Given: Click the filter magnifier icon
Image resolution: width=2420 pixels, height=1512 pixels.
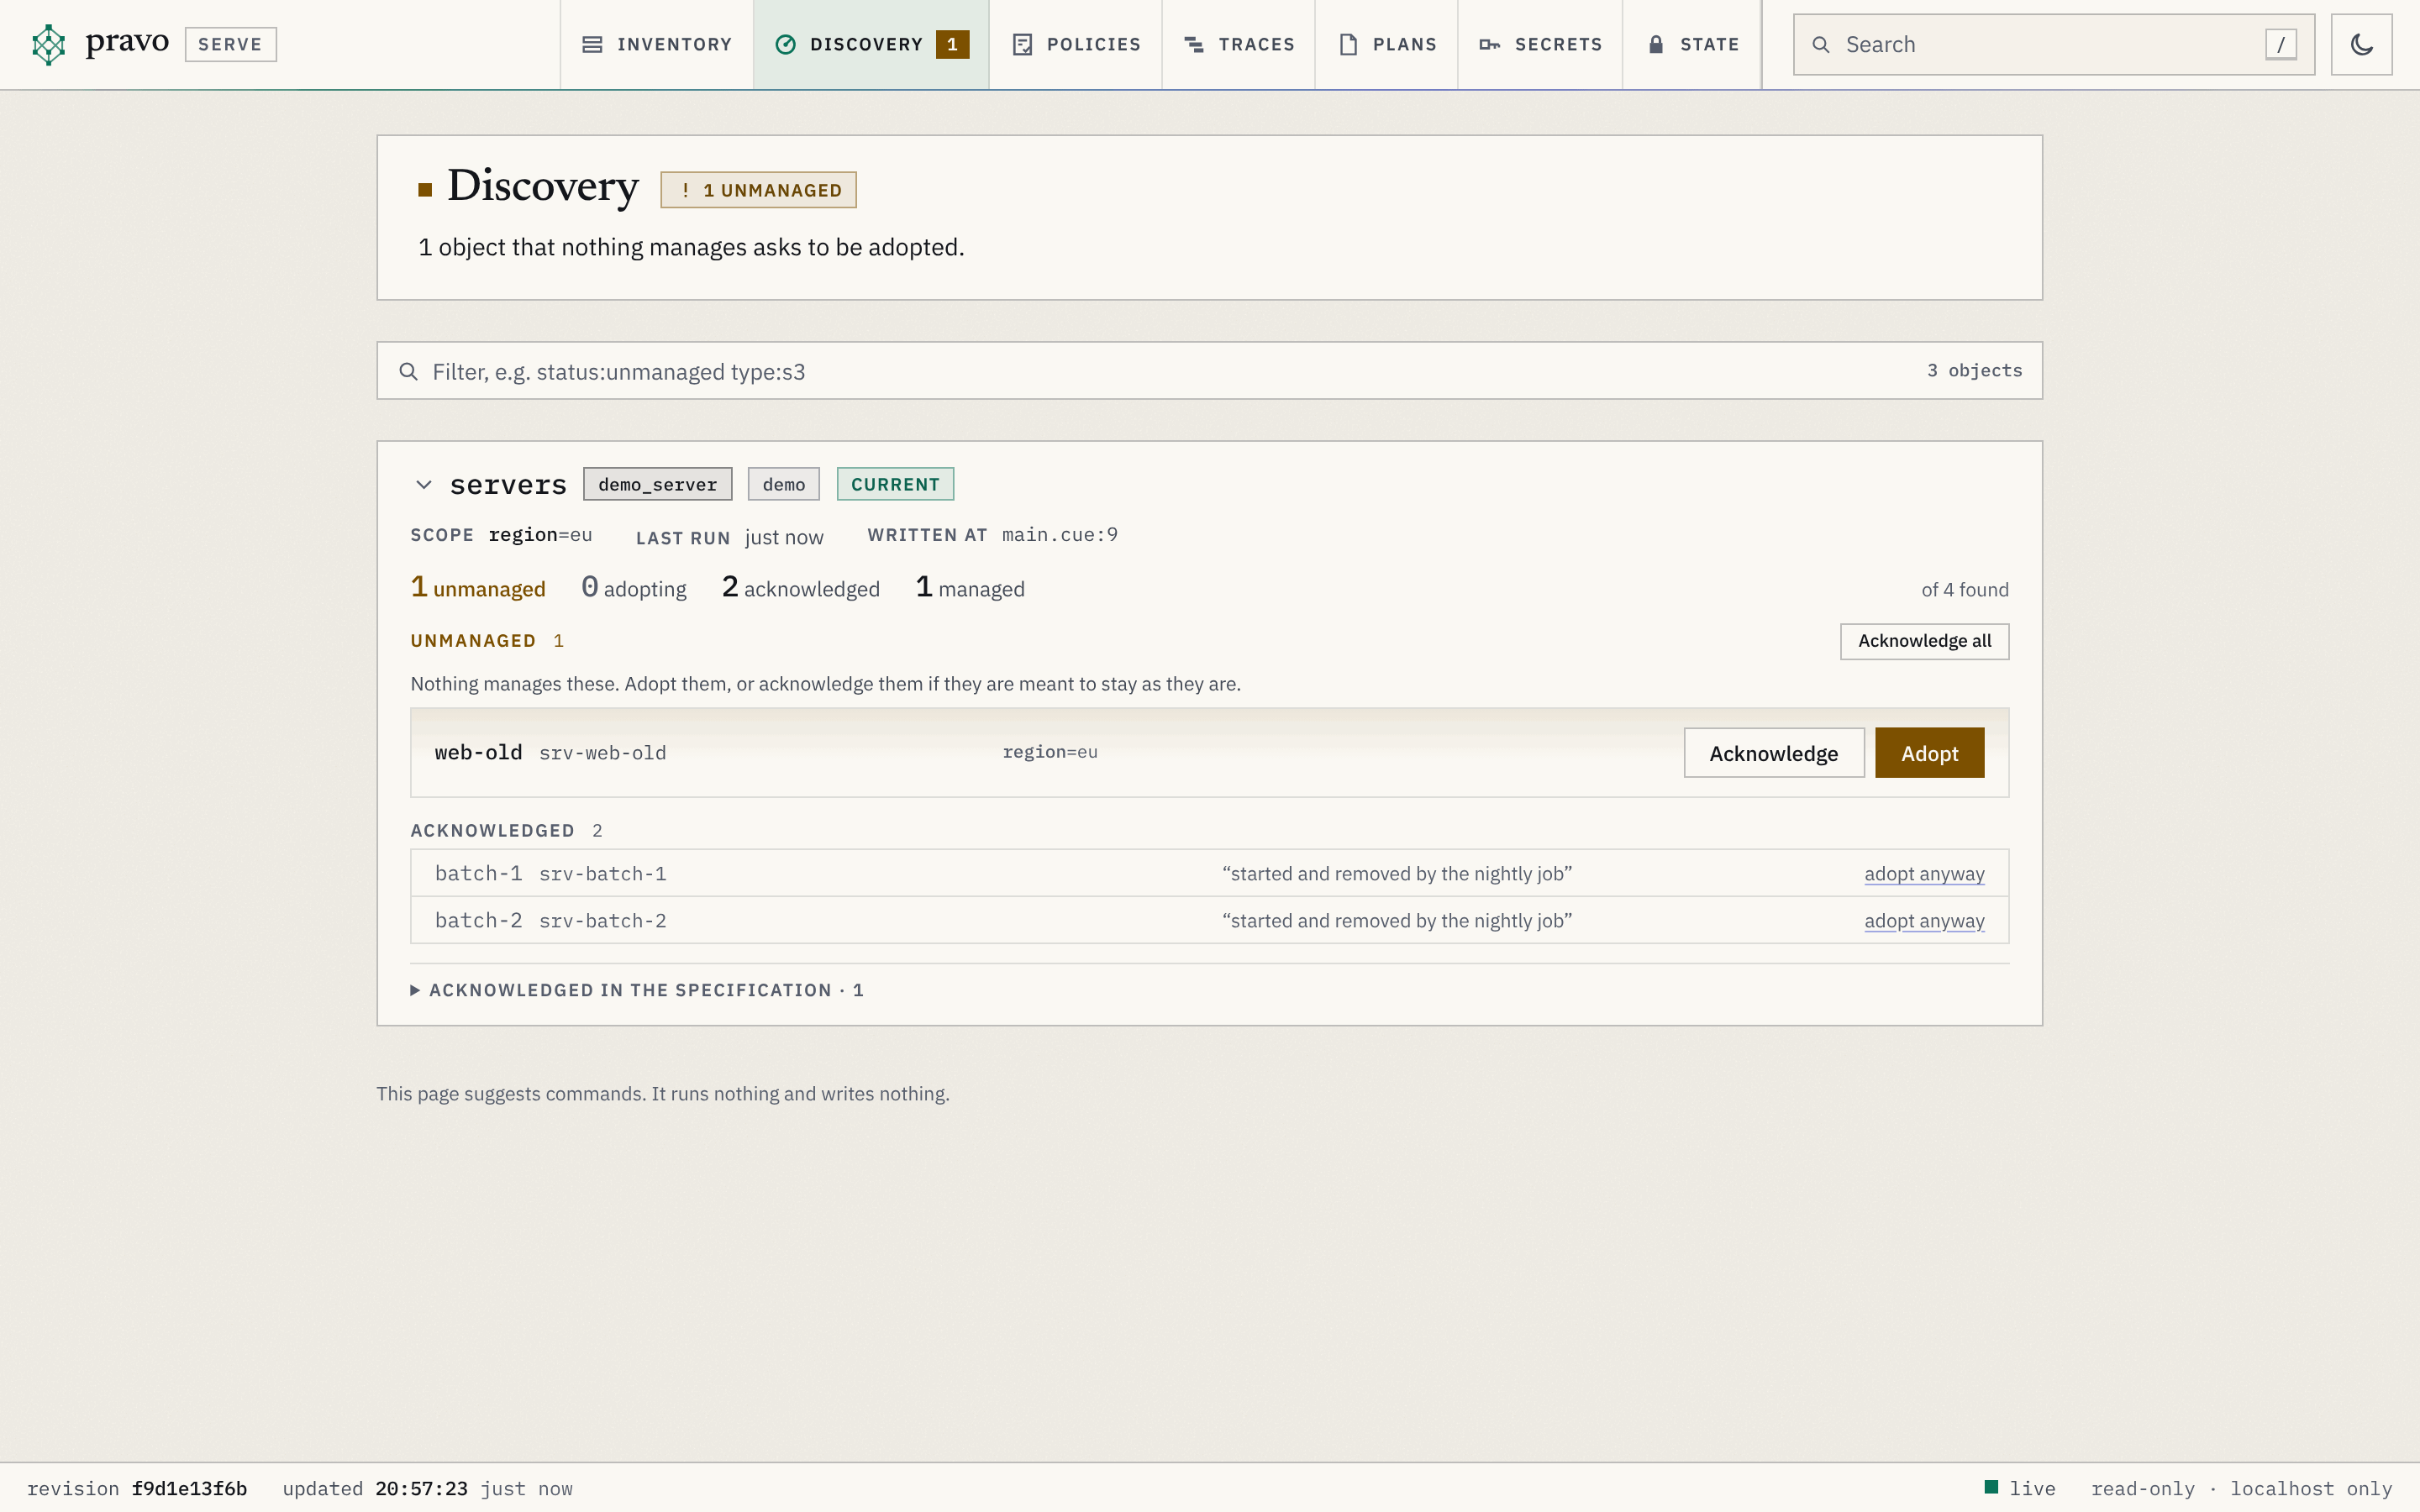Looking at the screenshot, I should tap(408, 372).
